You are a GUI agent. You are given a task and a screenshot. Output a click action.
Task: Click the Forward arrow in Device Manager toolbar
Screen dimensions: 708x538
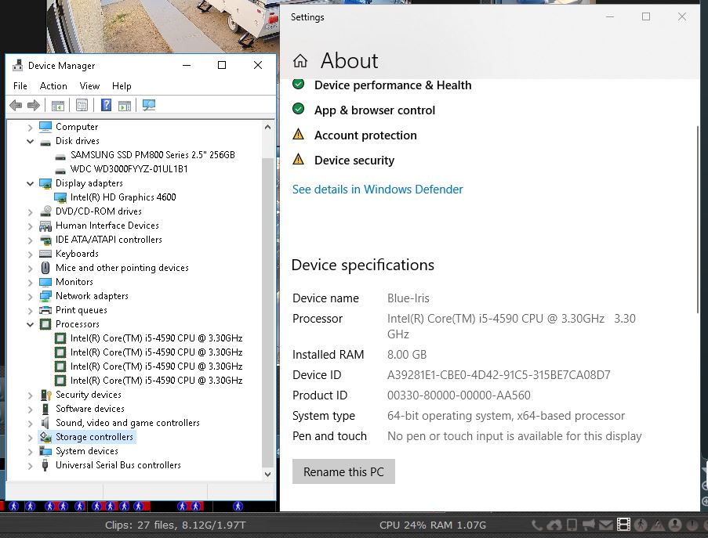click(x=34, y=106)
